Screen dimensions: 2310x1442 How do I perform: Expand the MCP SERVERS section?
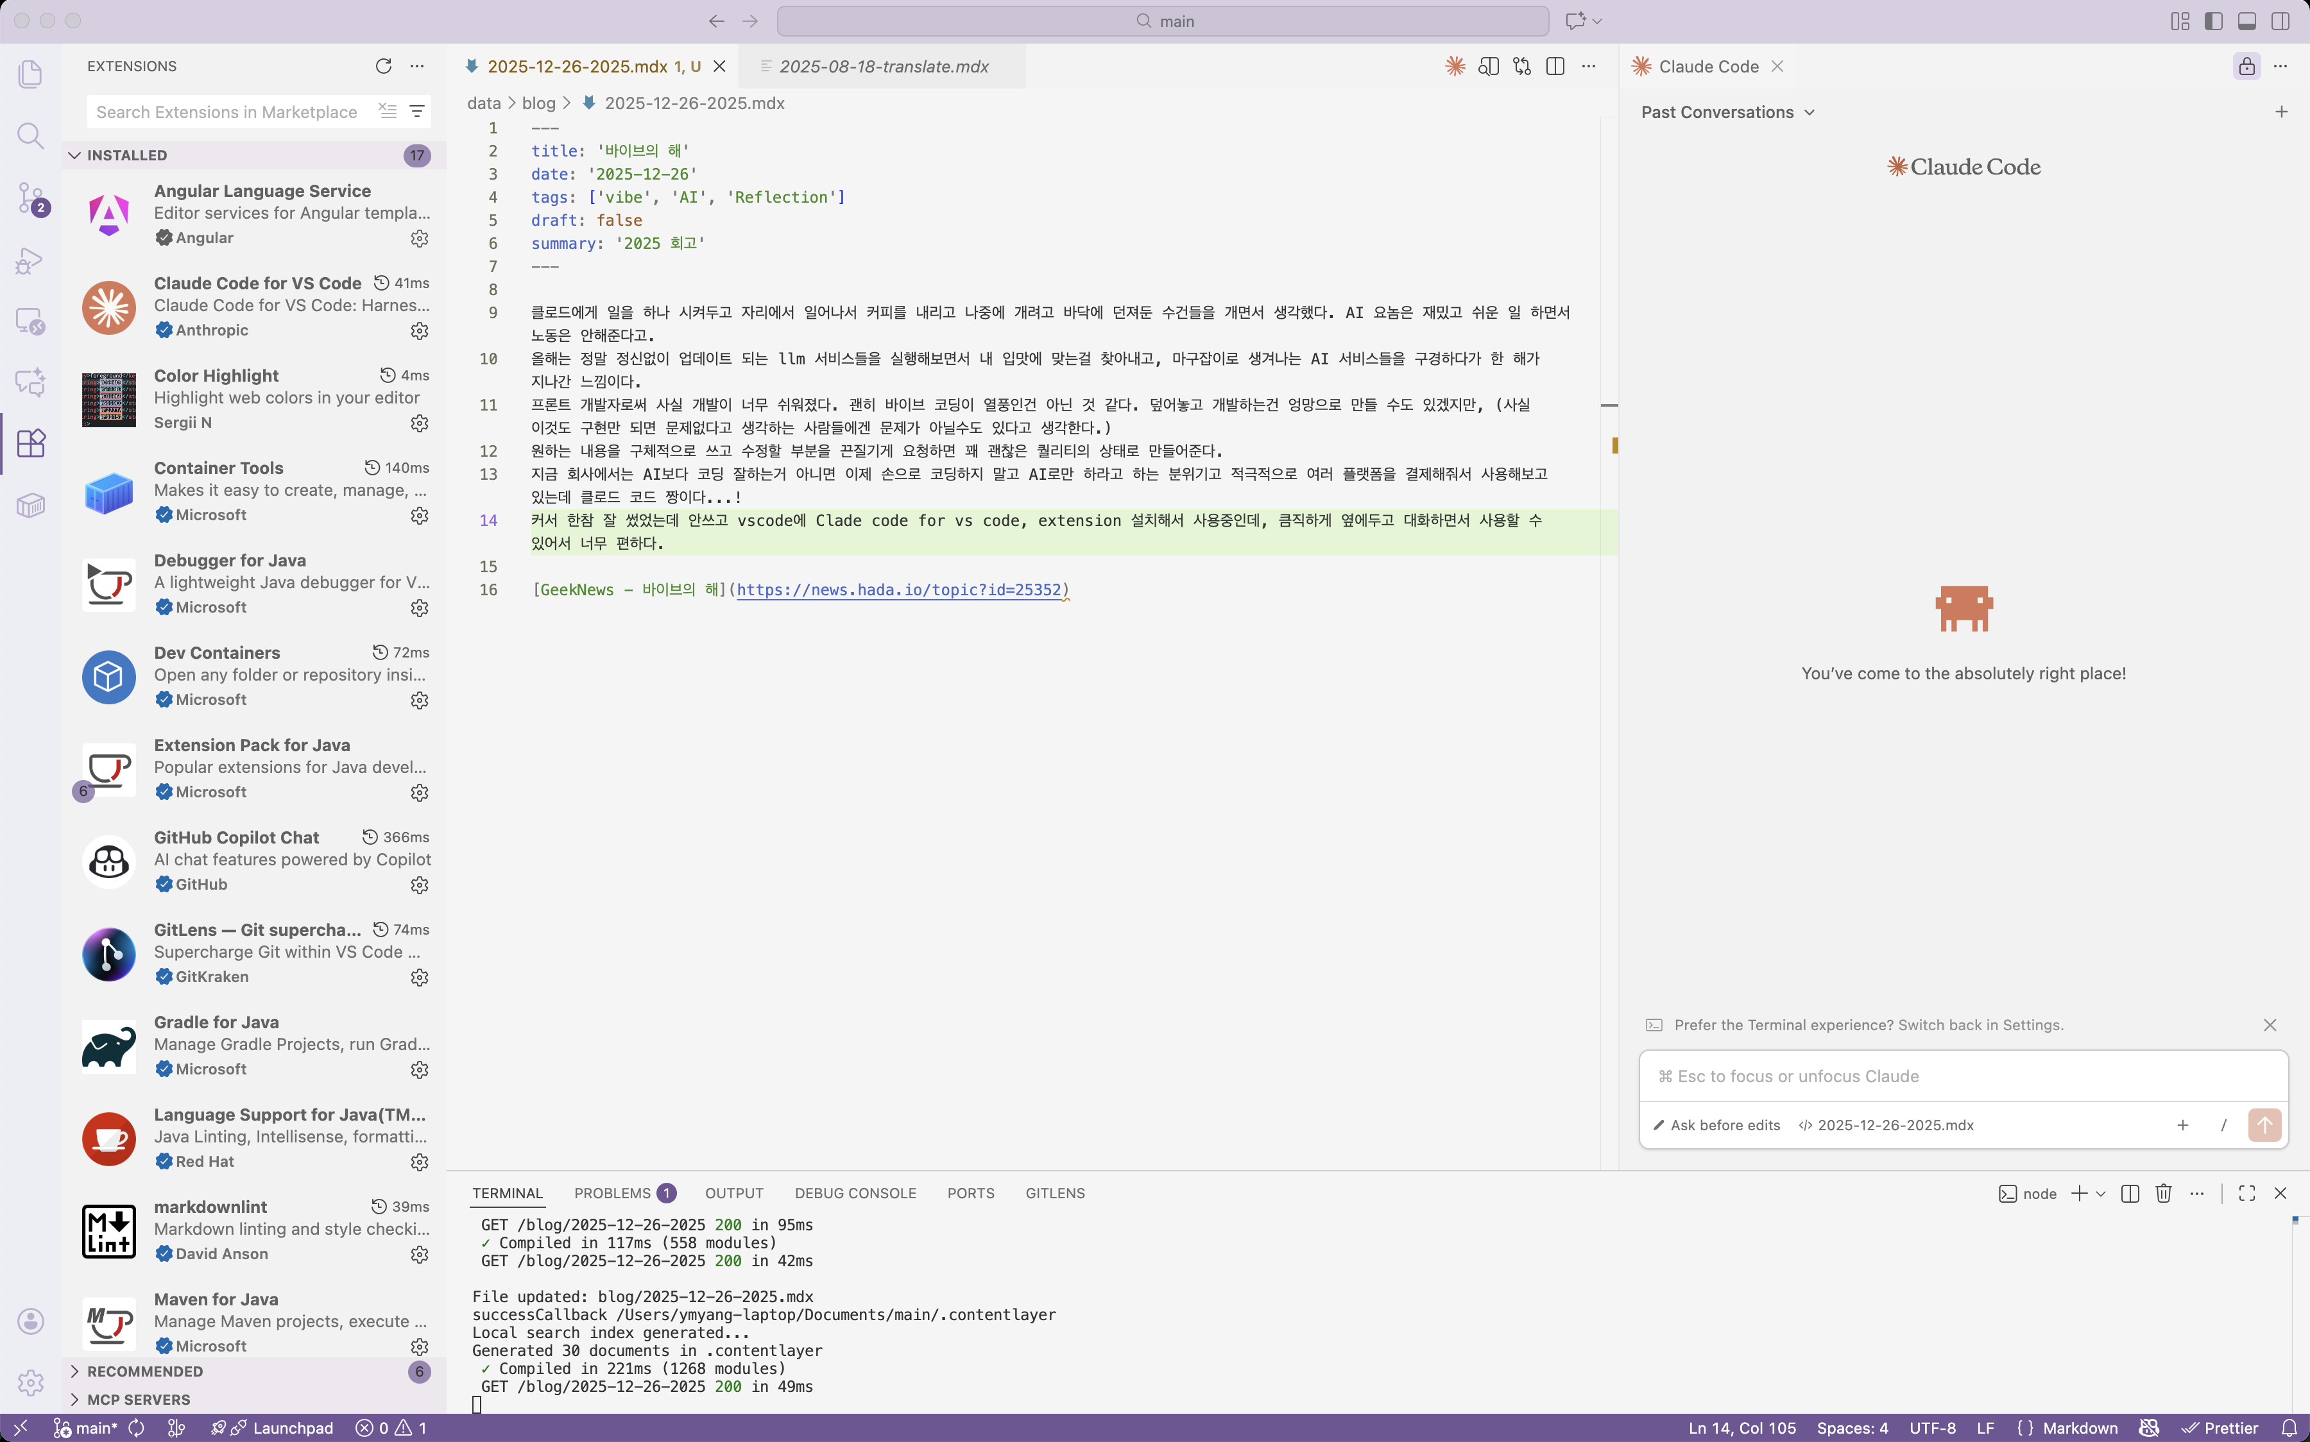pyautogui.click(x=139, y=1399)
